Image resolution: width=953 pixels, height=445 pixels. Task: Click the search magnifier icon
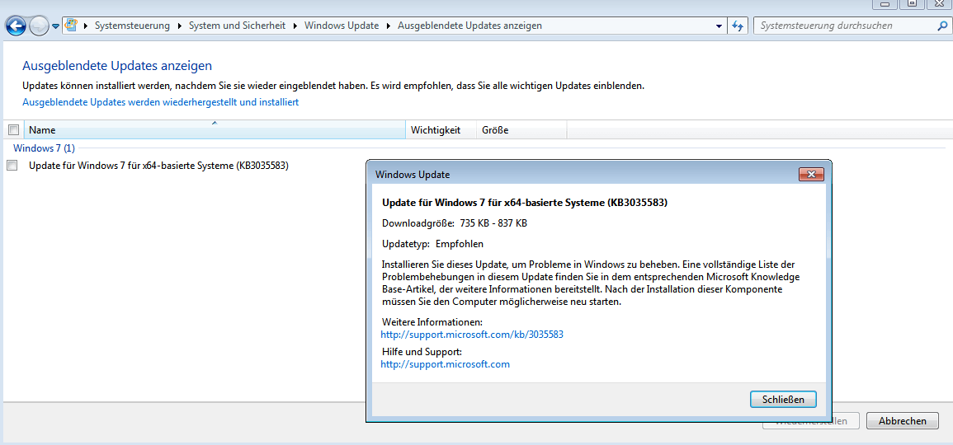(941, 26)
